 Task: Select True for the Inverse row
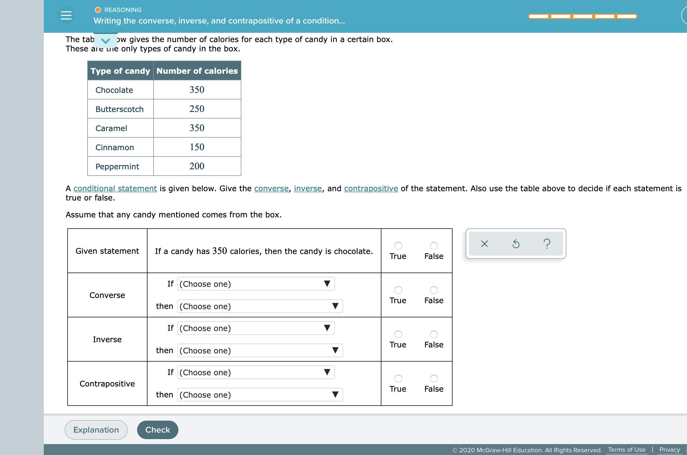pos(398,334)
